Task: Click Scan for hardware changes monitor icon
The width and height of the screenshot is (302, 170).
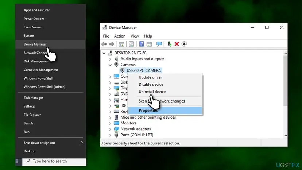Action: pos(159,44)
